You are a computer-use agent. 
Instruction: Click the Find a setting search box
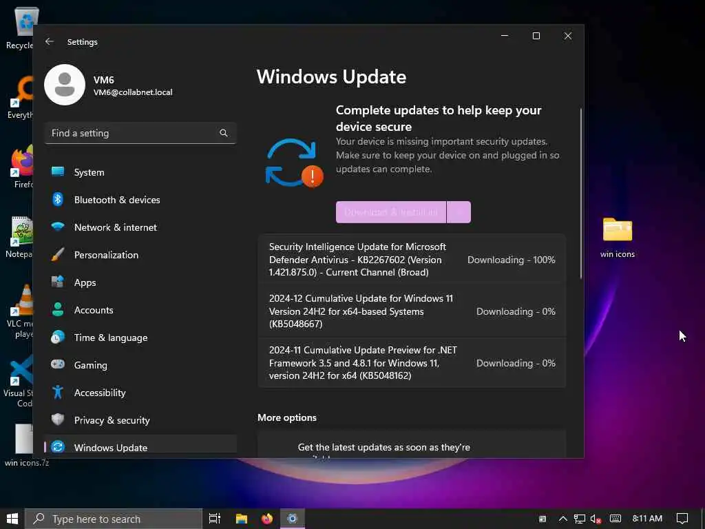(x=140, y=133)
